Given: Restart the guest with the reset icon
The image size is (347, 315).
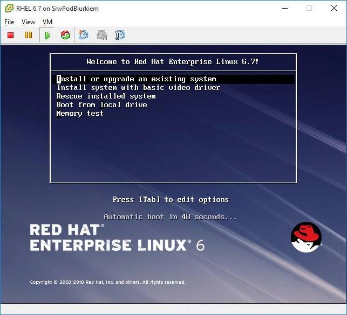Looking at the screenshot, I should (65, 35).
